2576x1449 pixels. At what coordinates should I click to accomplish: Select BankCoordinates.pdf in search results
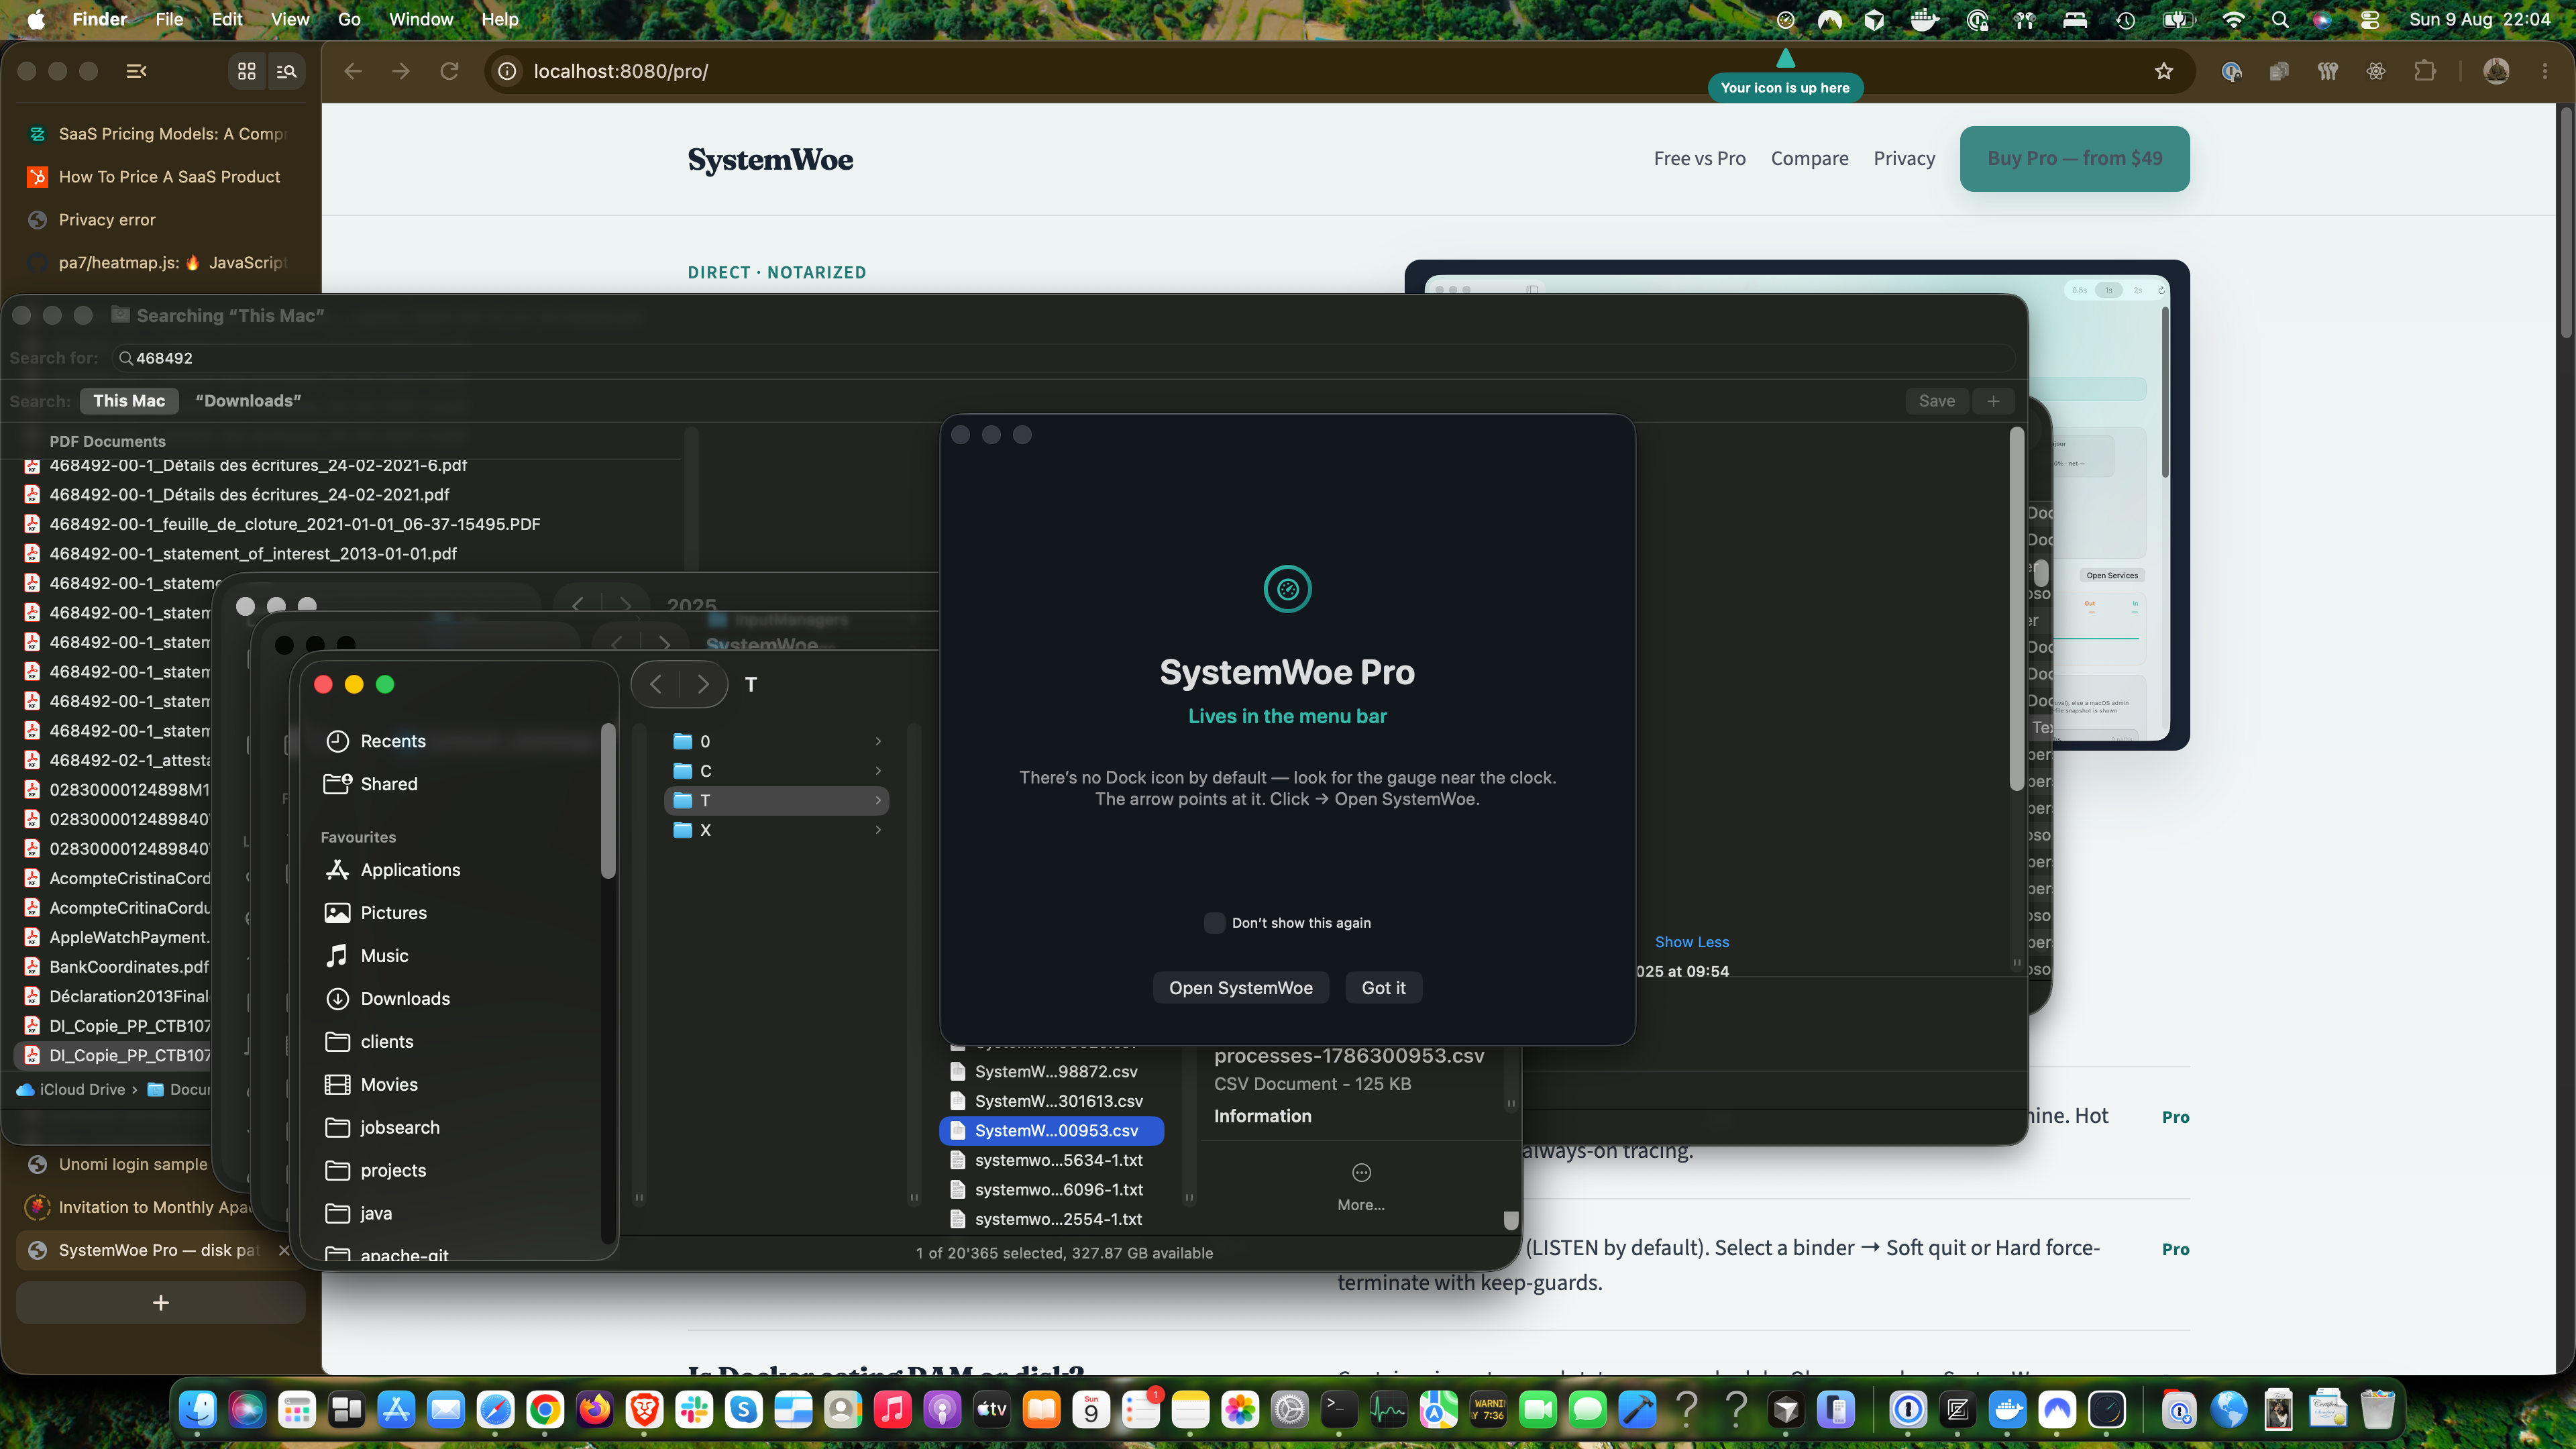coord(129,966)
